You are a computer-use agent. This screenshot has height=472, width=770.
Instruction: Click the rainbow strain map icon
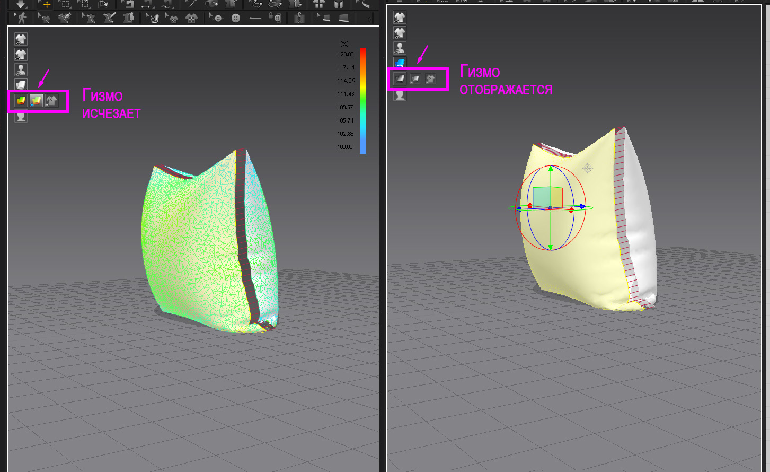tap(21, 100)
